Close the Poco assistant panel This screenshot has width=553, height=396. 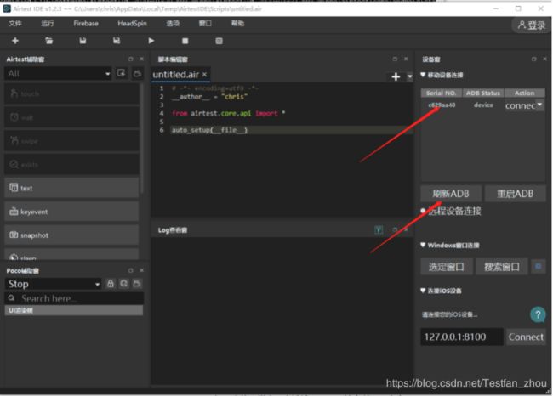141,270
